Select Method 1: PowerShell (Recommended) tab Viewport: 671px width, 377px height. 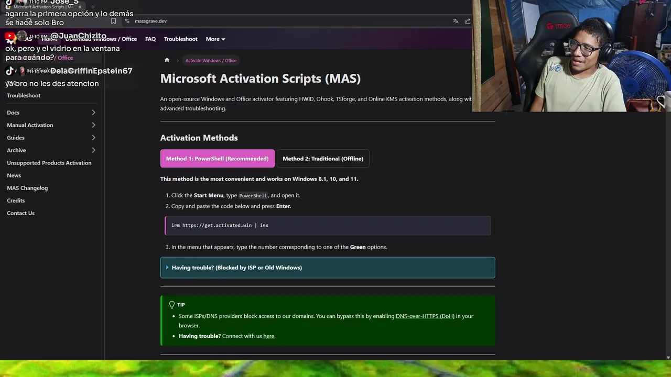coord(217,159)
